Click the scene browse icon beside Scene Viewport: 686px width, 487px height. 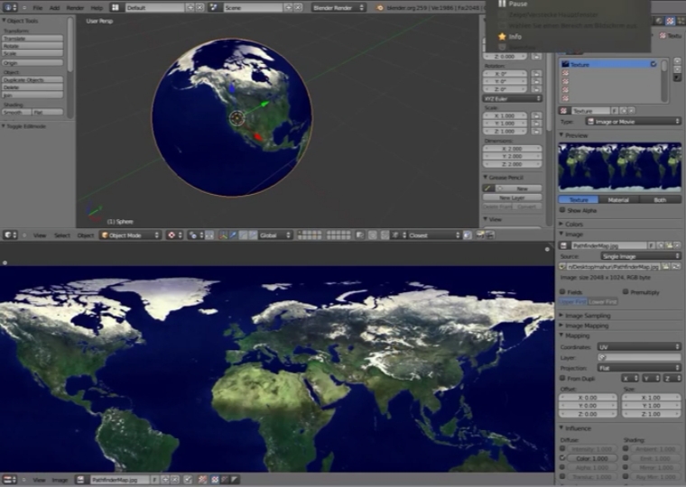(214, 7)
